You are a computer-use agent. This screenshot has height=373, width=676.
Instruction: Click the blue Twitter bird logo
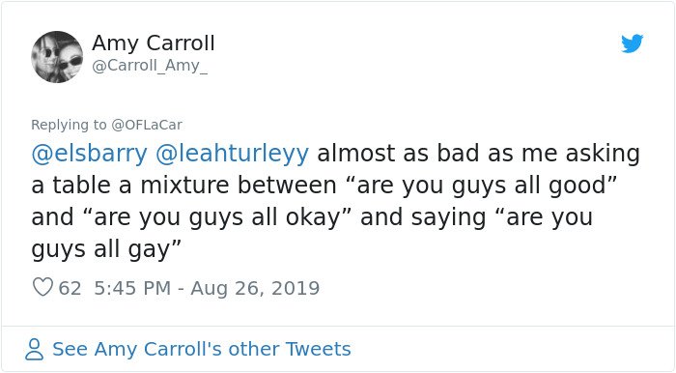(632, 43)
